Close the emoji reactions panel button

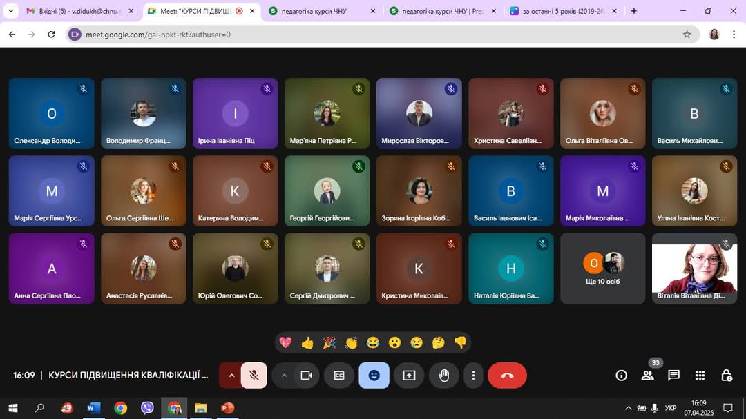click(x=374, y=376)
